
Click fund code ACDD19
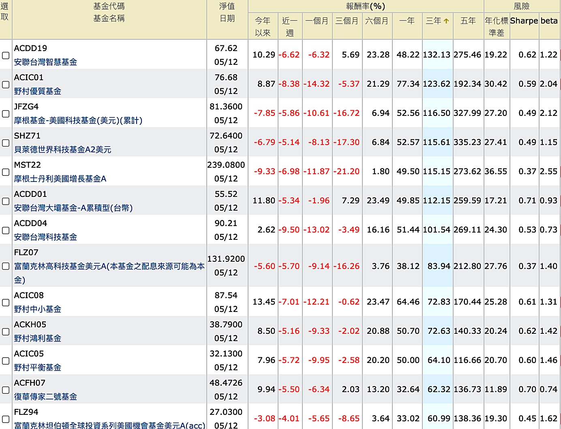point(30,48)
